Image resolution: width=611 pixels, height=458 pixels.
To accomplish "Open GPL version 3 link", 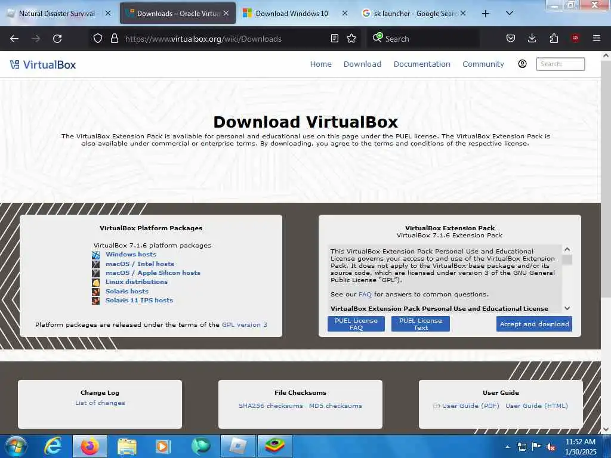I will click(x=244, y=325).
